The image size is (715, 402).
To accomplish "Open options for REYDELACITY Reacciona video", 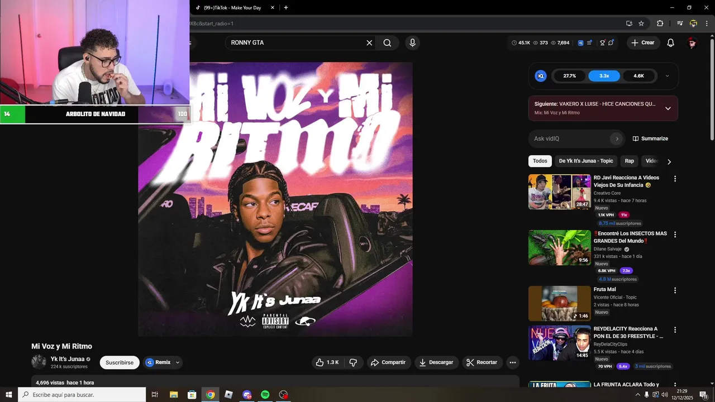I will 675,330.
